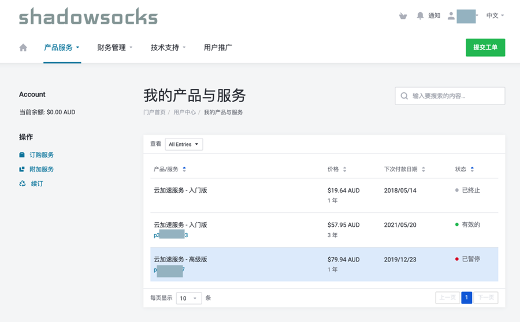Expand the 中文 language dropdown

click(x=495, y=16)
